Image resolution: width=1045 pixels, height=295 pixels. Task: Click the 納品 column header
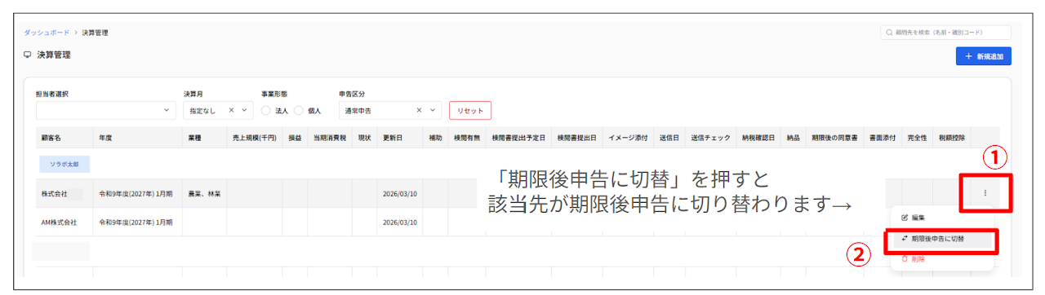pyautogui.click(x=793, y=138)
